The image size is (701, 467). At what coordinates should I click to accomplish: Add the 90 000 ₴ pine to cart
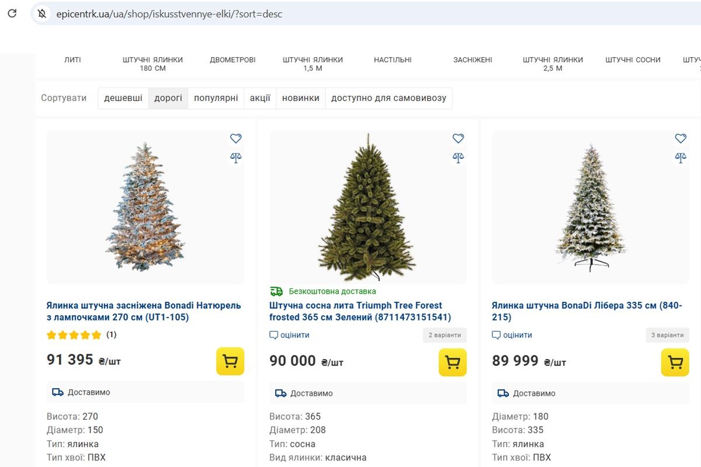[x=453, y=363]
